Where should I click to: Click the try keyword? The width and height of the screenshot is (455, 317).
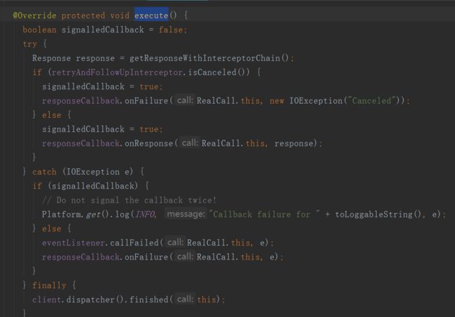(x=30, y=44)
